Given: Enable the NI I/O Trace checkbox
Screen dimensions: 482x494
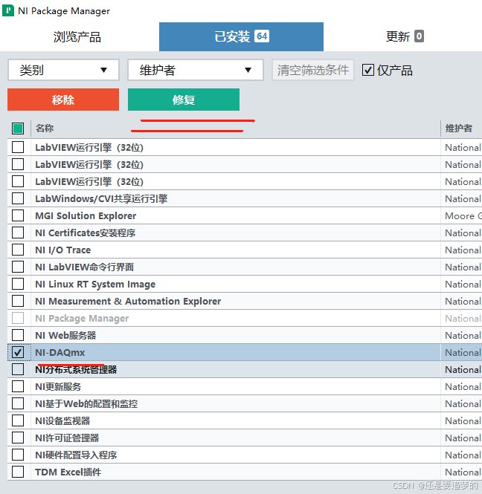Looking at the screenshot, I should pyautogui.click(x=18, y=250).
